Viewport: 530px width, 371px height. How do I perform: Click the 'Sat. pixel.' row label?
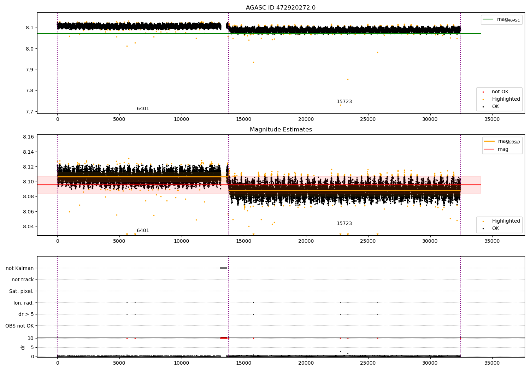pos(22,291)
